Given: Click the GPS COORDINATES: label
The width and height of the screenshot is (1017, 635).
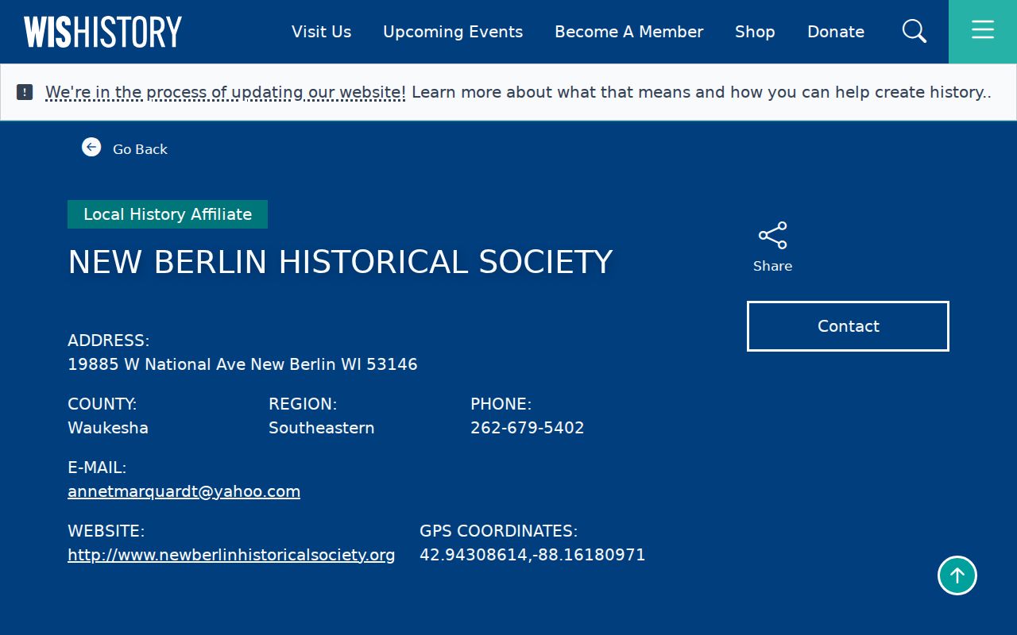Looking at the screenshot, I should pos(498,531).
